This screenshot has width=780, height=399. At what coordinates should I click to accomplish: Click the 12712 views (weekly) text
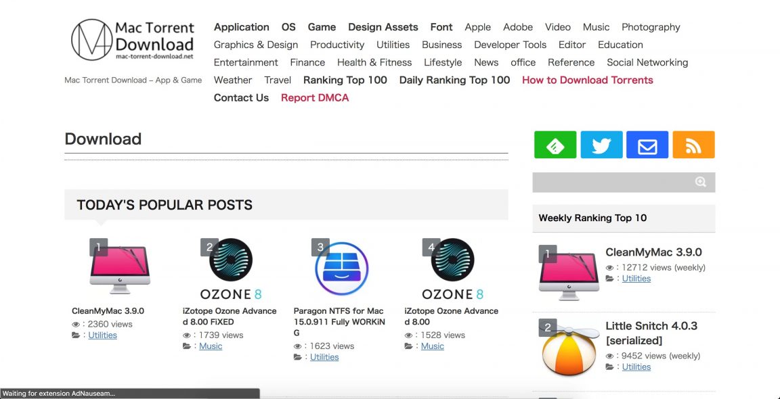point(663,267)
